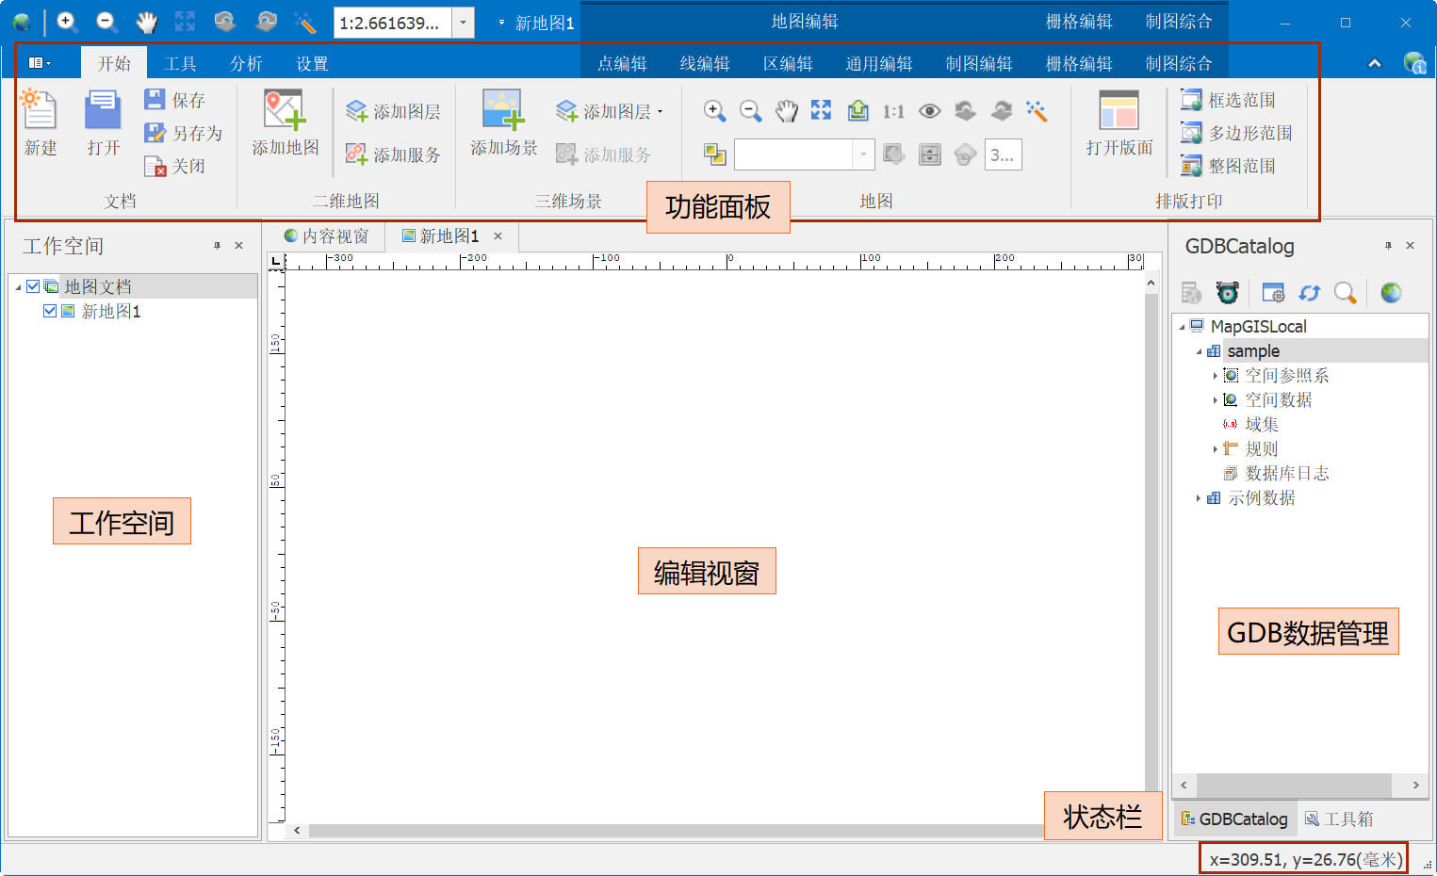Select the pan hand tool in 地图 group
Image resolution: width=1437 pixels, height=876 pixels.
[786, 111]
